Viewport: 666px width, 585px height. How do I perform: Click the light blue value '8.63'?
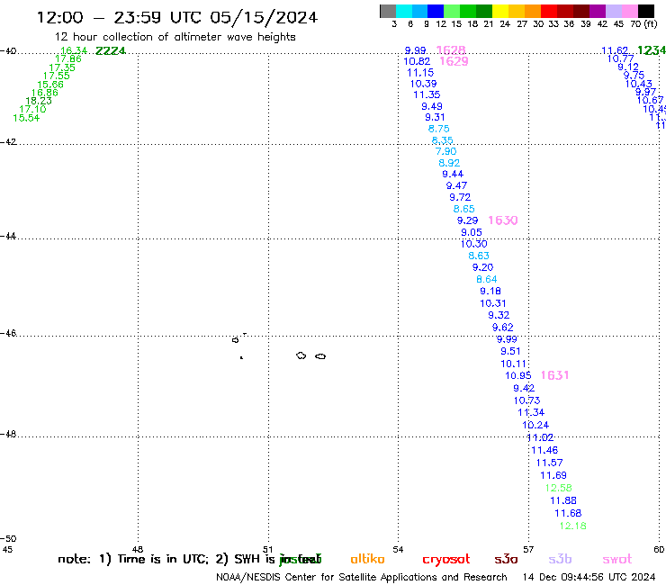pos(479,256)
